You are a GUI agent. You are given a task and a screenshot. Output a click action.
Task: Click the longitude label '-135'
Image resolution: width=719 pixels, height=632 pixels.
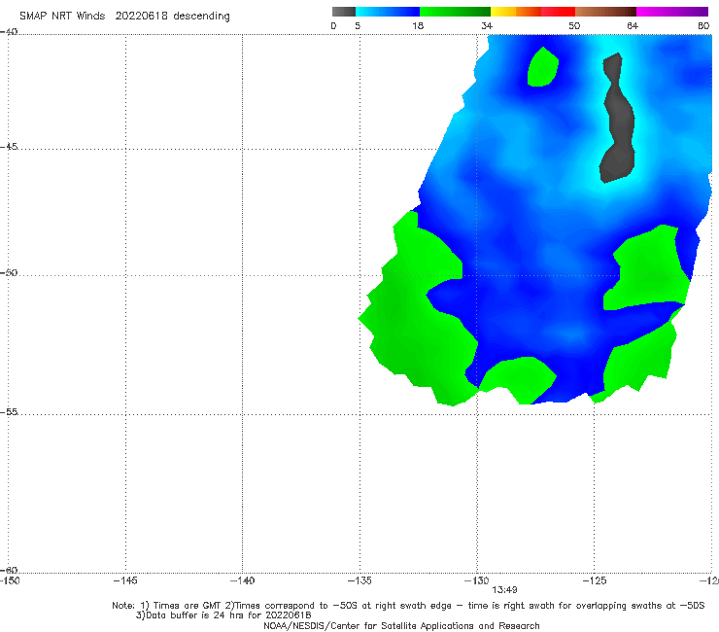pos(359,580)
